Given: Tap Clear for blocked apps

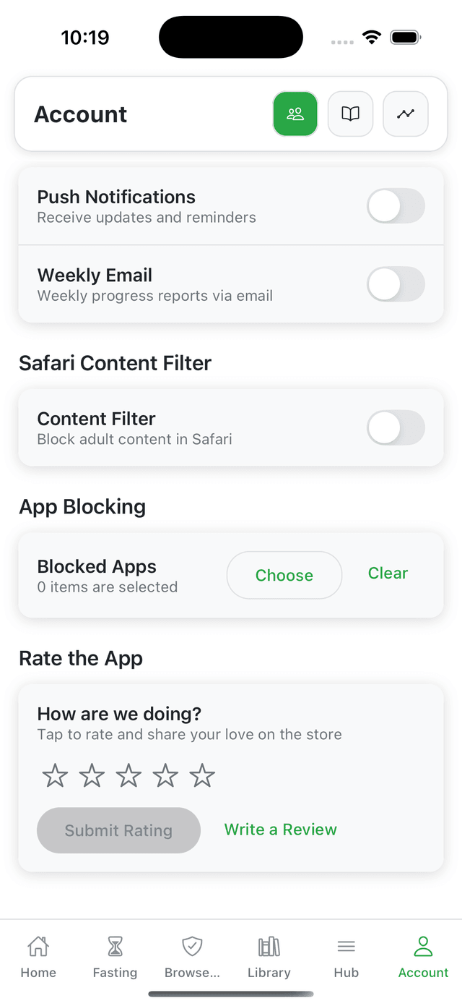Looking at the screenshot, I should point(388,574).
